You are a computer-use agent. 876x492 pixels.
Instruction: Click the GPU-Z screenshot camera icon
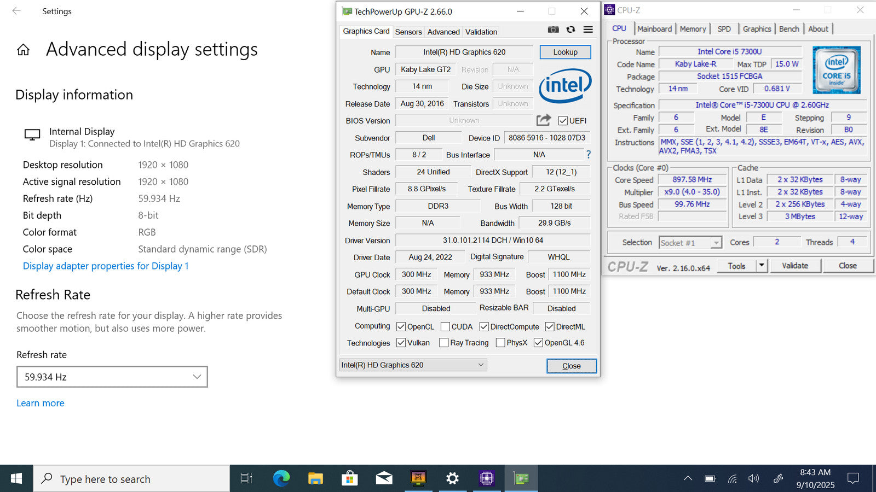coord(554,30)
